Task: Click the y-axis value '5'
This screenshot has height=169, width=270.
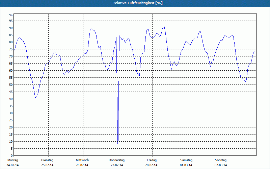Action: coord(12,149)
